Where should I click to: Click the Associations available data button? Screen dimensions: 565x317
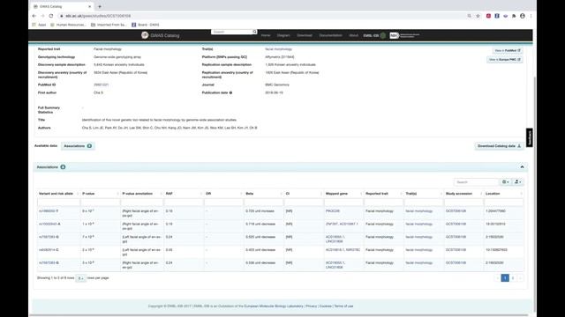pos(78,146)
